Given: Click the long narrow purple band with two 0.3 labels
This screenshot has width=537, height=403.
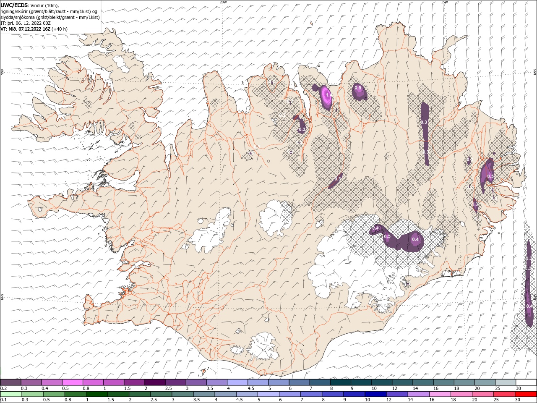Looking at the screenshot, I should pos(425,133).
